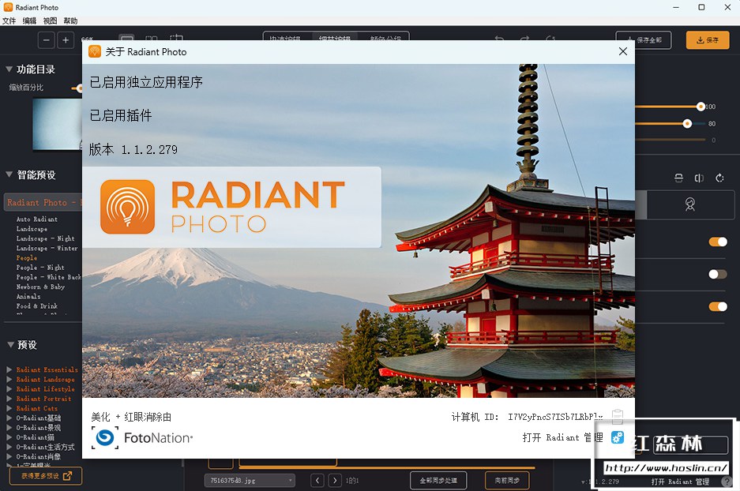Click the 获得更多预设 button

[x=46, y=476]
